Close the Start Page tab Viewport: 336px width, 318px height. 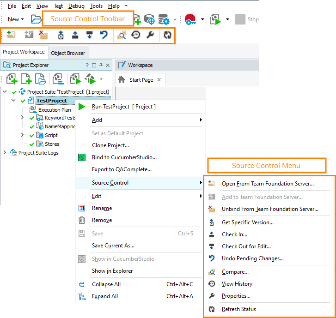pyautogui.click(x=159, y=80)
